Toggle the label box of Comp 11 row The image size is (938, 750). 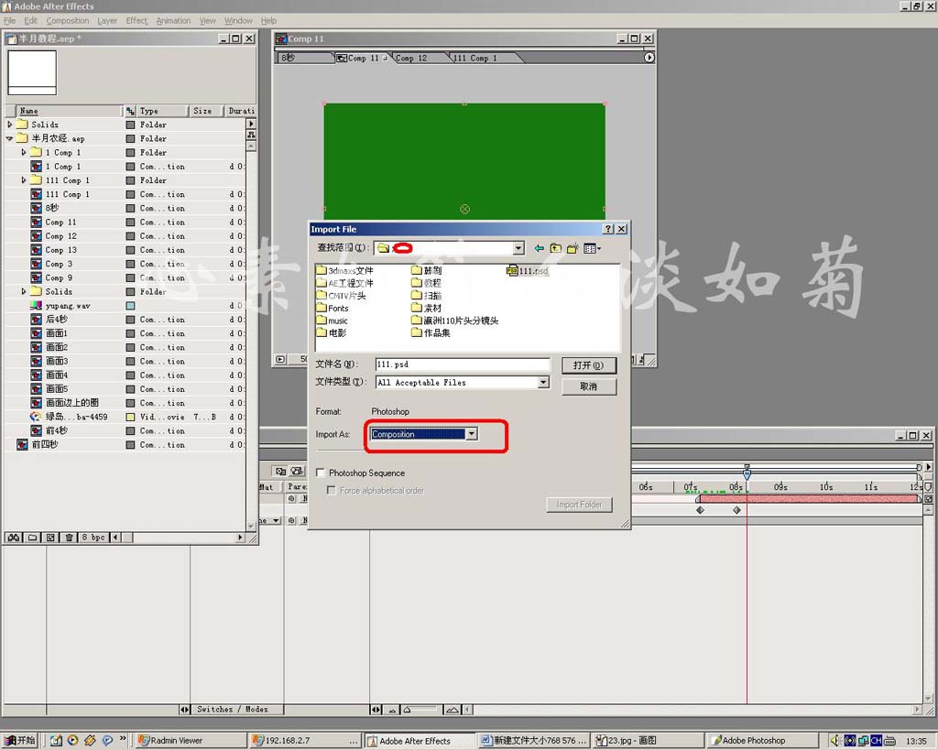(130, 223)
